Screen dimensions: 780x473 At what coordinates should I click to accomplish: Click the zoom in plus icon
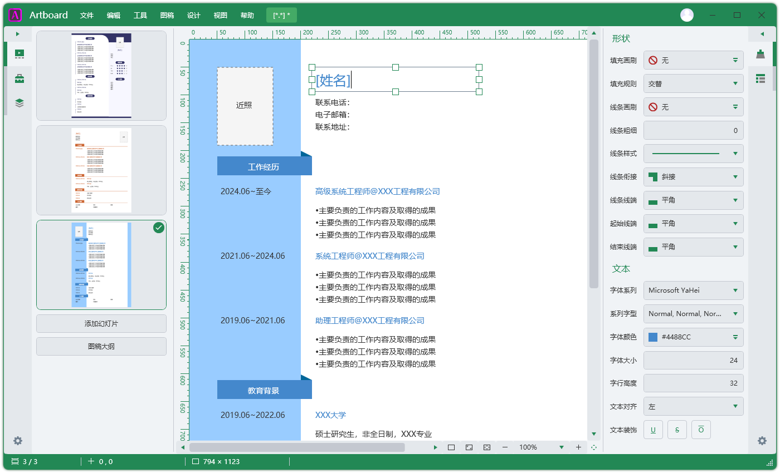tap(578, 447)
